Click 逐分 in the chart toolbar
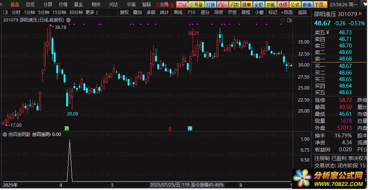Image resolution: width=369 pixels, height=190 pixels. pyautogui.click(x=205, y=12)
